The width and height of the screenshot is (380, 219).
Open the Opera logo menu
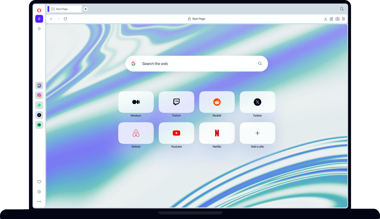pyautogui.click(x=39, y=10)
